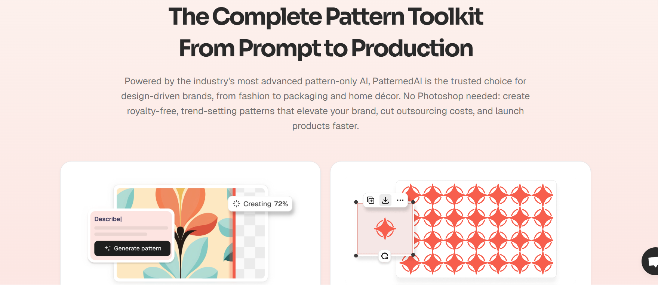Click the download icon in the tile toolbar
Image resolution: width=658 pixels, height=285 pixels.
click(385, 200)
